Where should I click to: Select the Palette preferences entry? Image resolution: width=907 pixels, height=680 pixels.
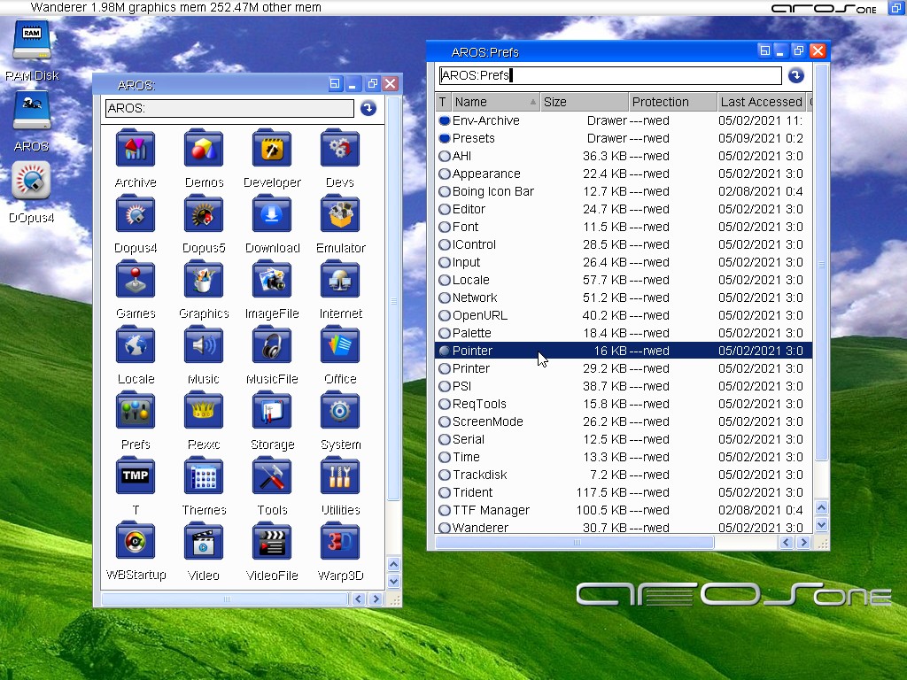pos(471,333)
